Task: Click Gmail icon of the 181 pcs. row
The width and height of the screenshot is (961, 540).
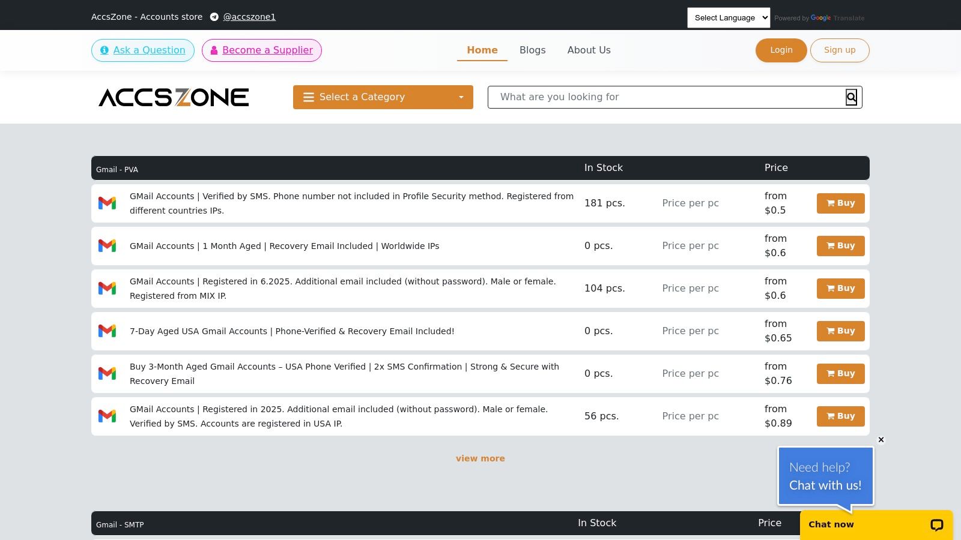Action: 107,203
